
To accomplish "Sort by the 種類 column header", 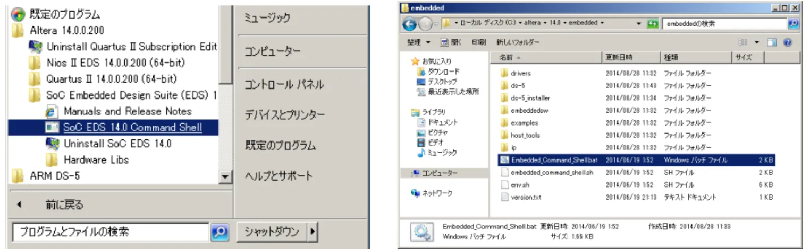I will click(696, 57).
